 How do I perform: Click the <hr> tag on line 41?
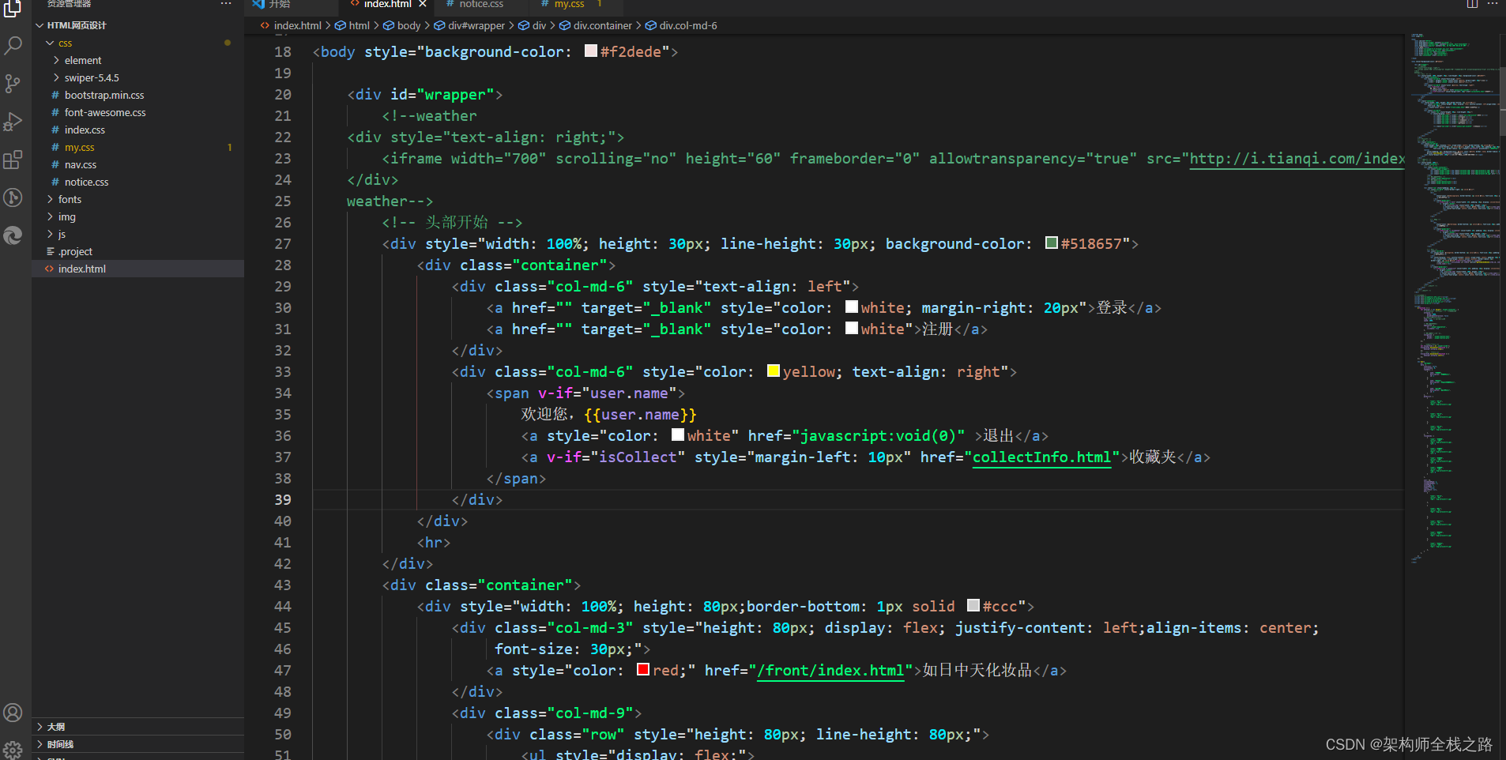(434, 543)
